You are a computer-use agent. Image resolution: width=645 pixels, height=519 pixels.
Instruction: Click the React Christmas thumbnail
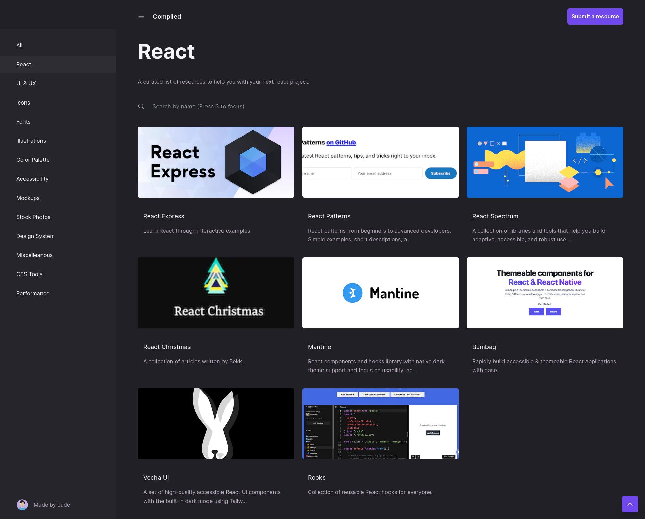(216, 293)
